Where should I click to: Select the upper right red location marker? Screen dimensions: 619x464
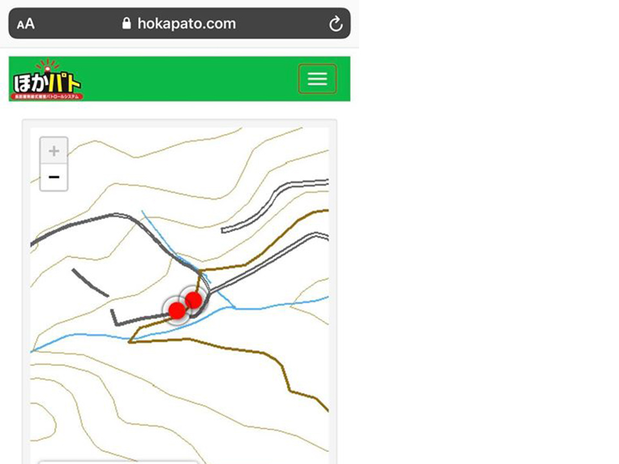(193, 300)
